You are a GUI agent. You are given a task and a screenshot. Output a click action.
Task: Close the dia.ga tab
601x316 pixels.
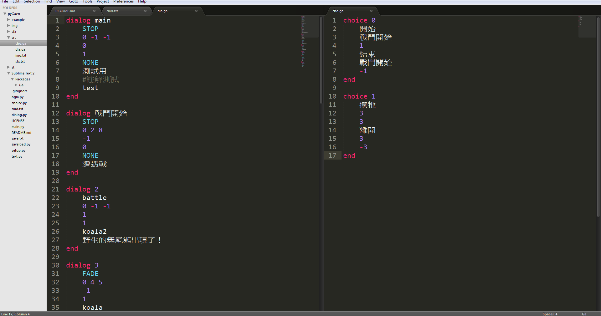point(196,11)
